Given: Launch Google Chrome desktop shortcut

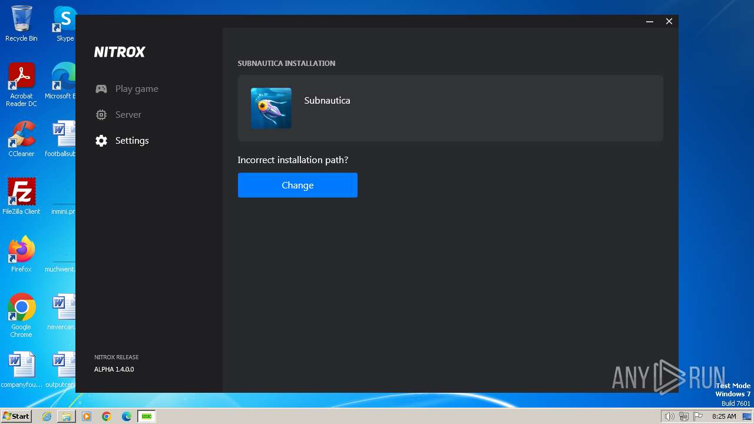Looking at the screenshot, I should (21, 316).
